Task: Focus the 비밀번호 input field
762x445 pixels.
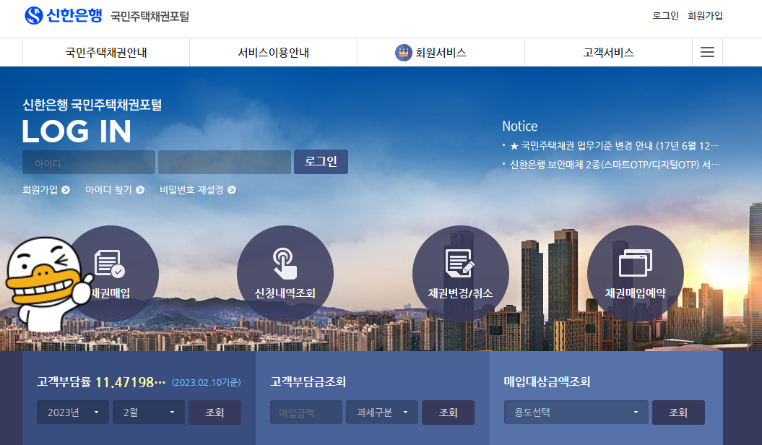Action: click(225, 163)
